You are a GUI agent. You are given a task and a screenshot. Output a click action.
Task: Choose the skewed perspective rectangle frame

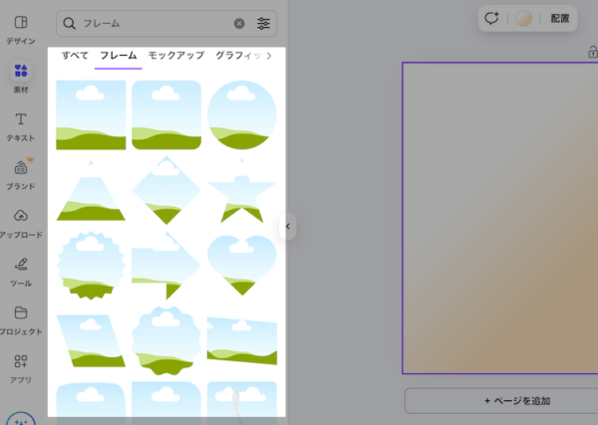click(242, 340)
